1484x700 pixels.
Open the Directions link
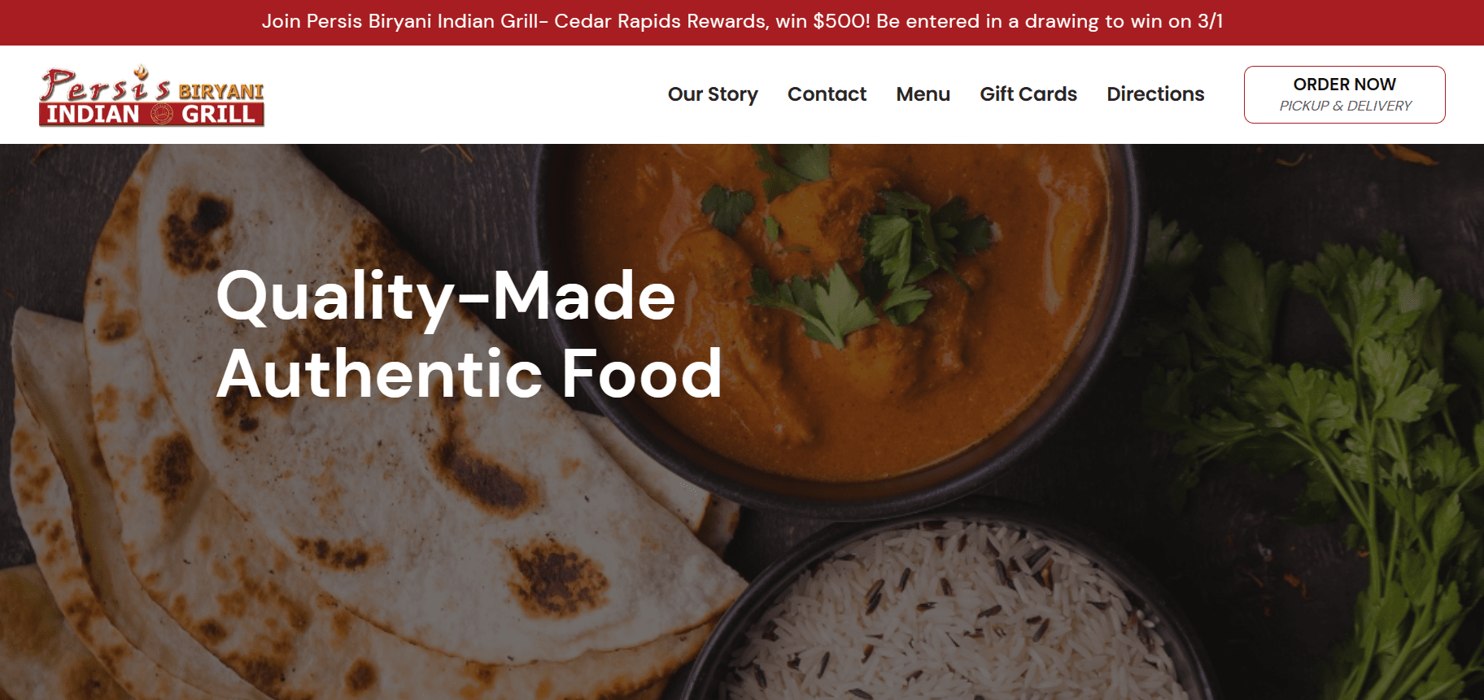click(1155, 94)
